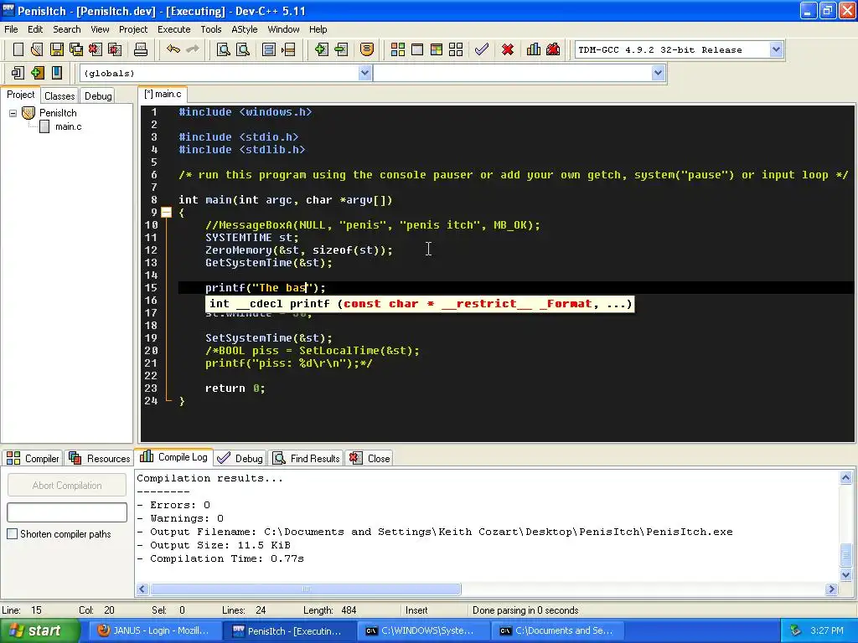Click the Print toolbar icon

pyautogui.click(x=141, y=49)
